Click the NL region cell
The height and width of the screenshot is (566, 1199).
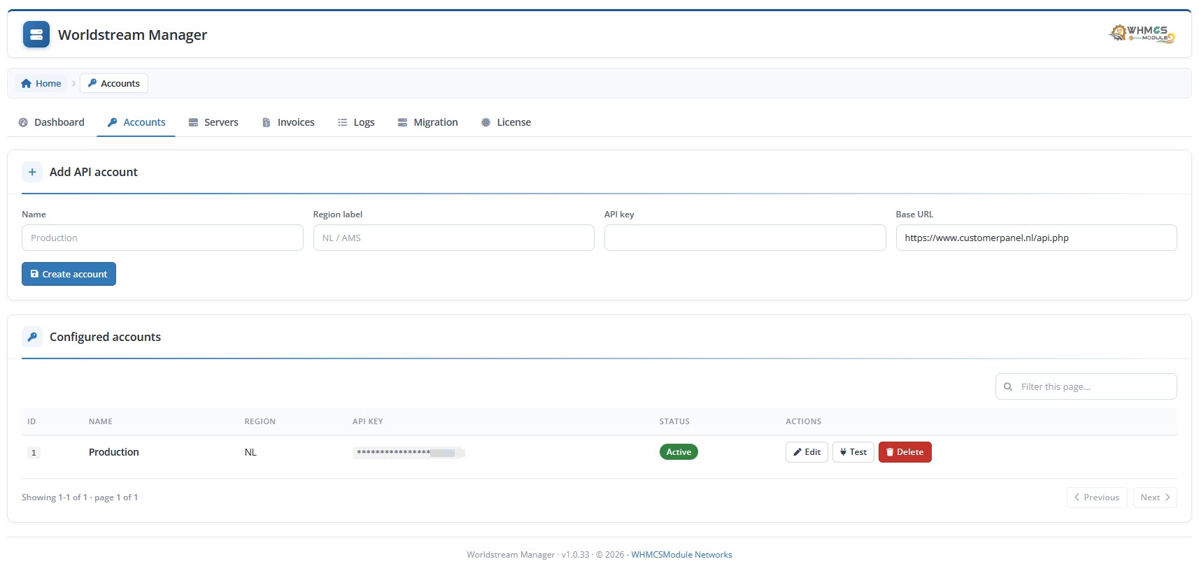250,452
